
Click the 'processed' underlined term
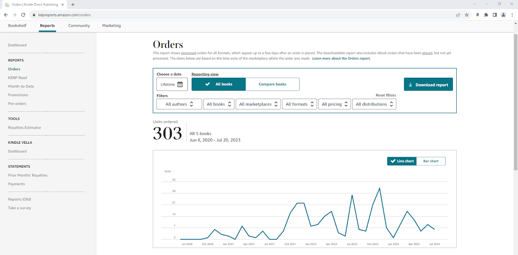(x=188, y=53)
